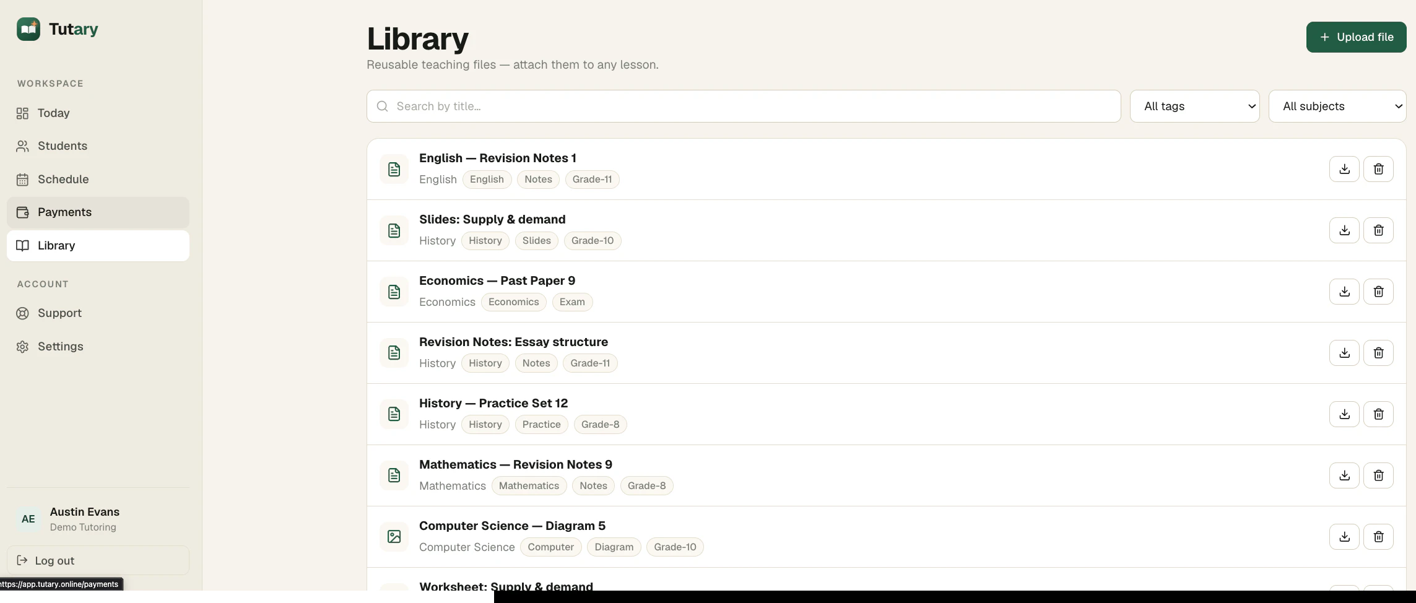
Task: Click Upload file button
Action: click(1356, 37)
